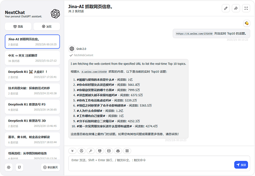Click the magic wand prompts icon
This screenshot has height=176, width=255.
coord(91,151)
